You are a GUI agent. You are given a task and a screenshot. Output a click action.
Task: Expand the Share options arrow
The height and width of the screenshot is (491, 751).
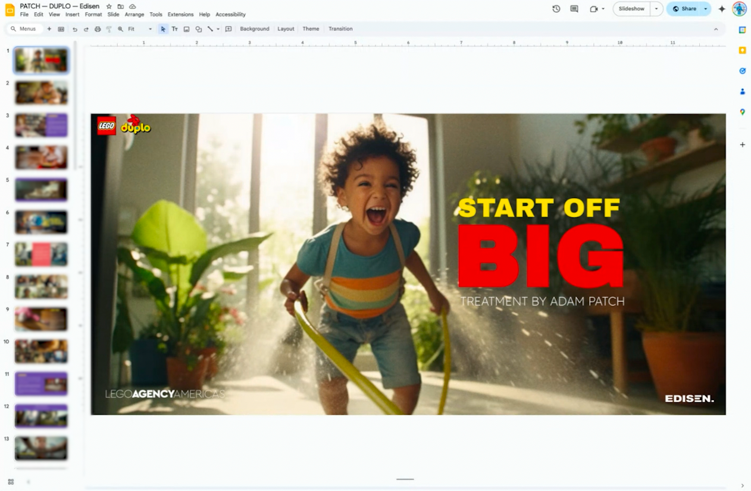click(705, 9)
